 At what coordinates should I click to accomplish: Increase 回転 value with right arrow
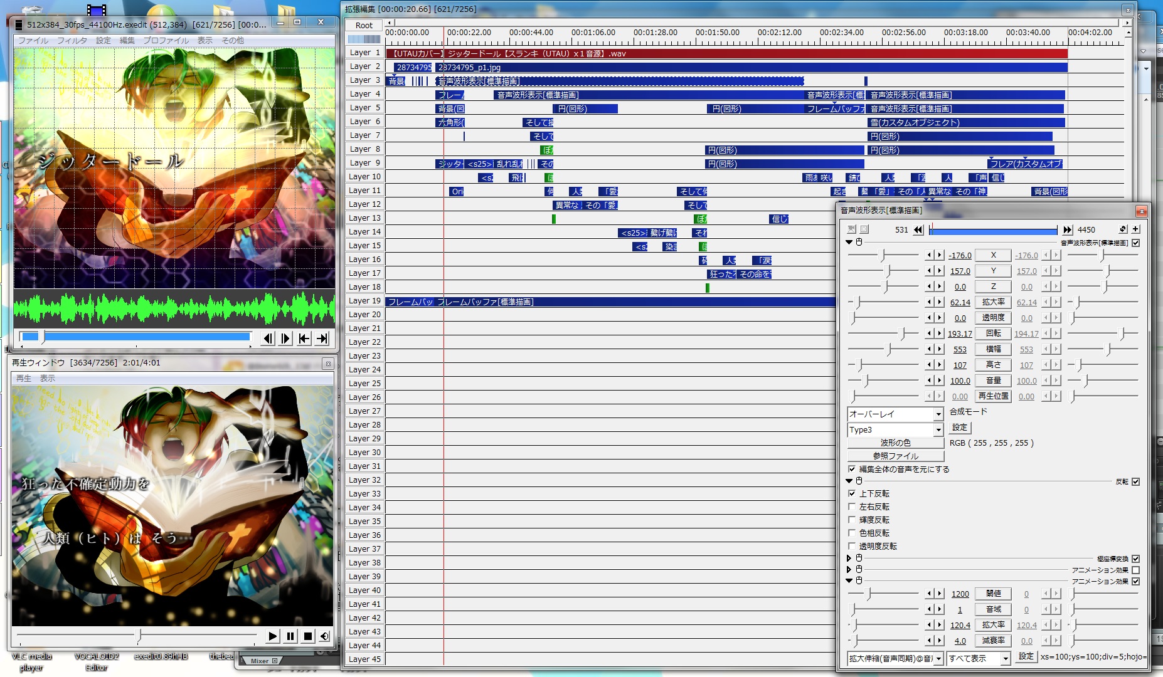[940, 333]
